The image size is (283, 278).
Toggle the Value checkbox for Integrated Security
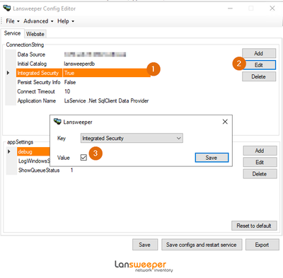pos(83,158)
